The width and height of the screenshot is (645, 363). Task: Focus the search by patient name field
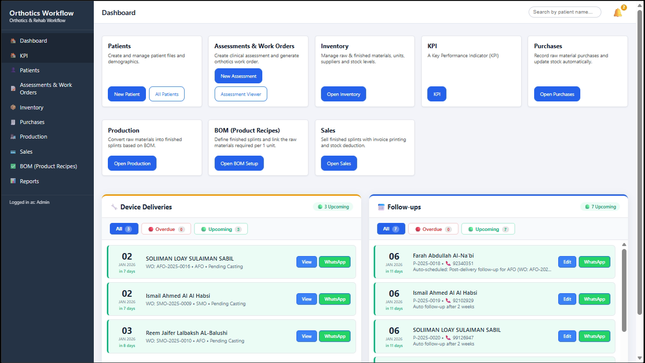coord(564,12)
